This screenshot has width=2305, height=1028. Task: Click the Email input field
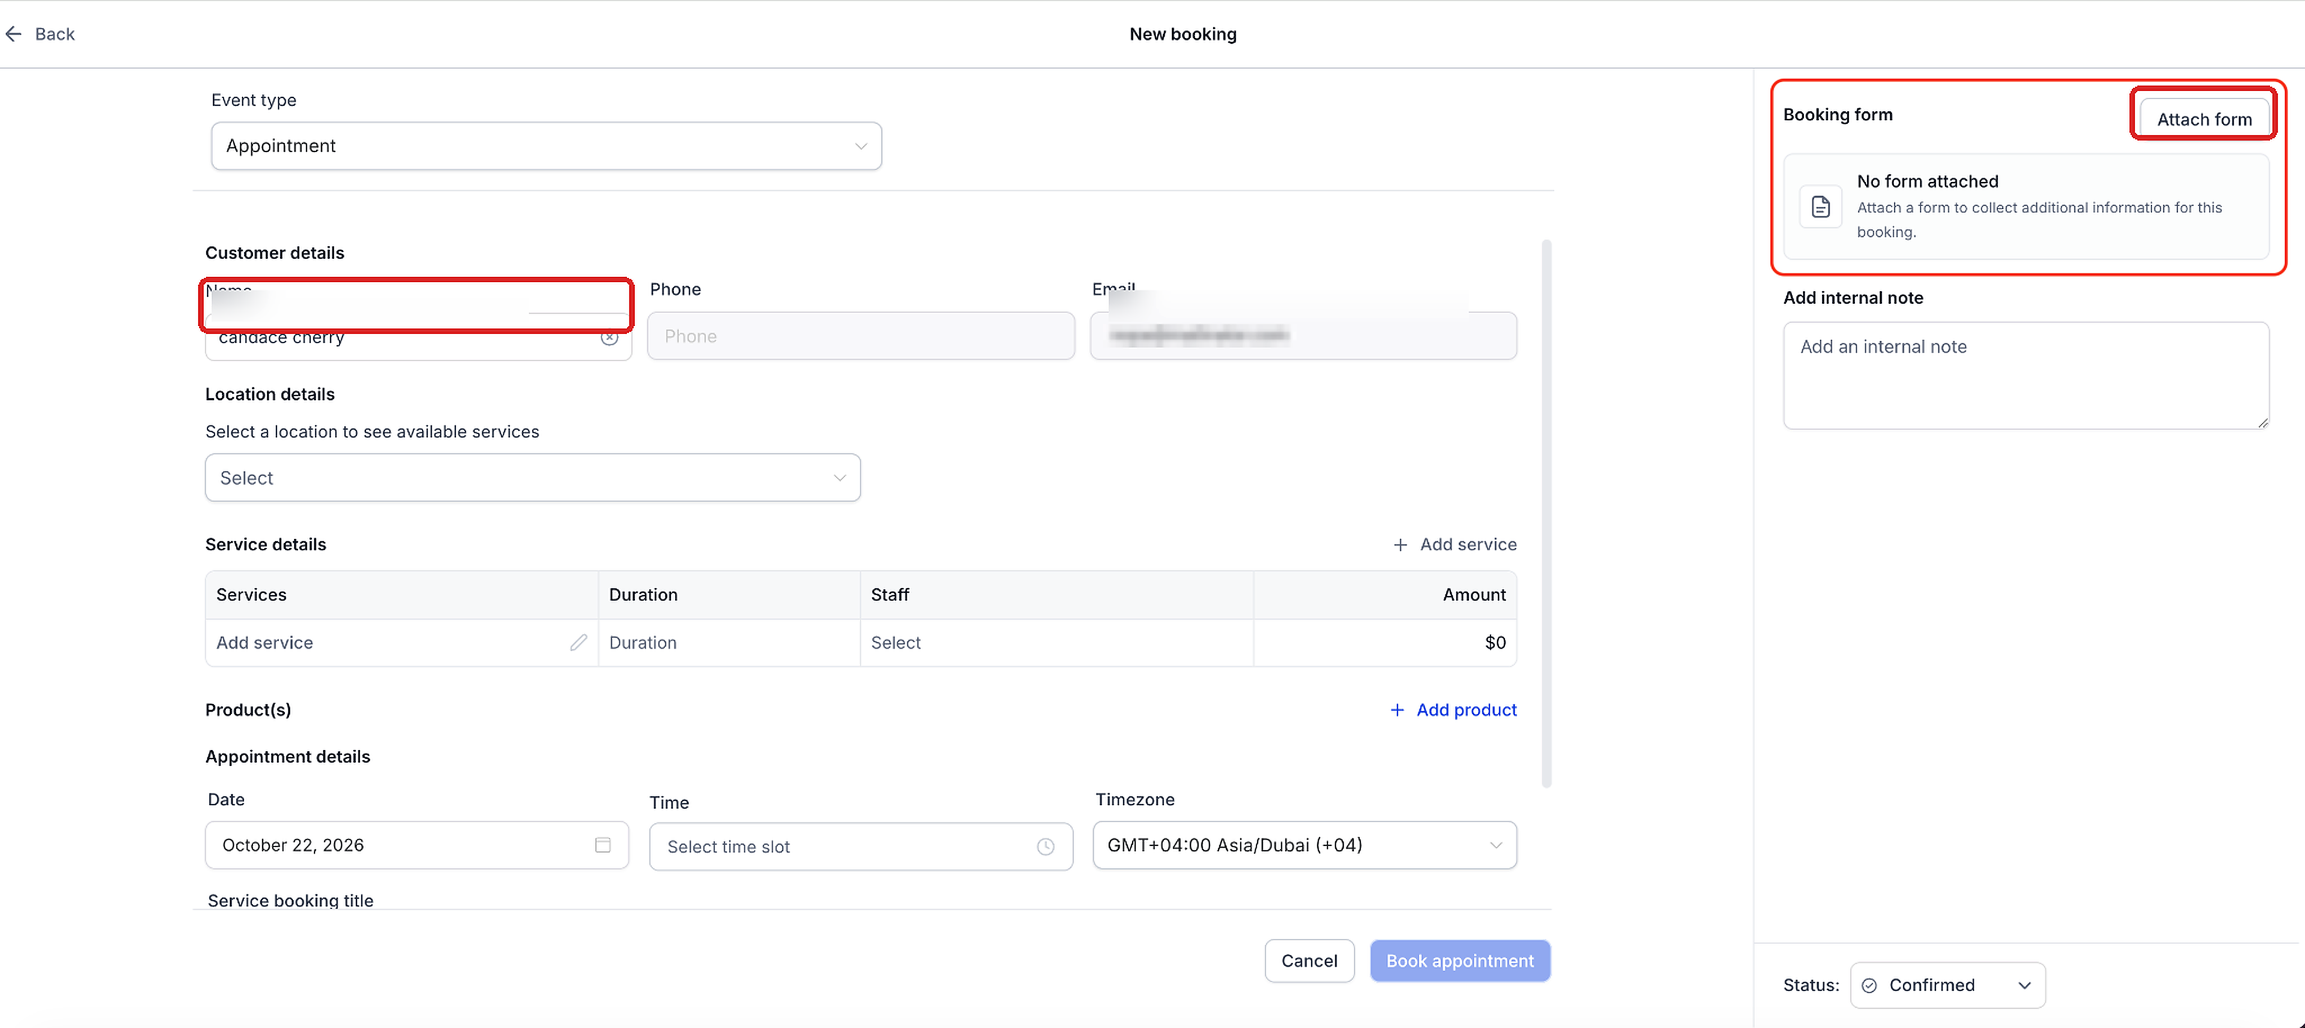pos(1304,336)
